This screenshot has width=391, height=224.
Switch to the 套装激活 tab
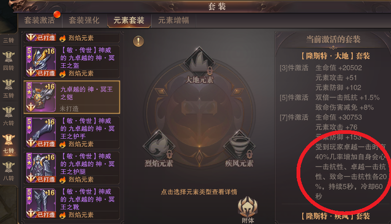point(39,20)
